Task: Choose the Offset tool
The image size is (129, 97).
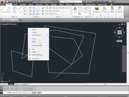Action: click(43, 14)
